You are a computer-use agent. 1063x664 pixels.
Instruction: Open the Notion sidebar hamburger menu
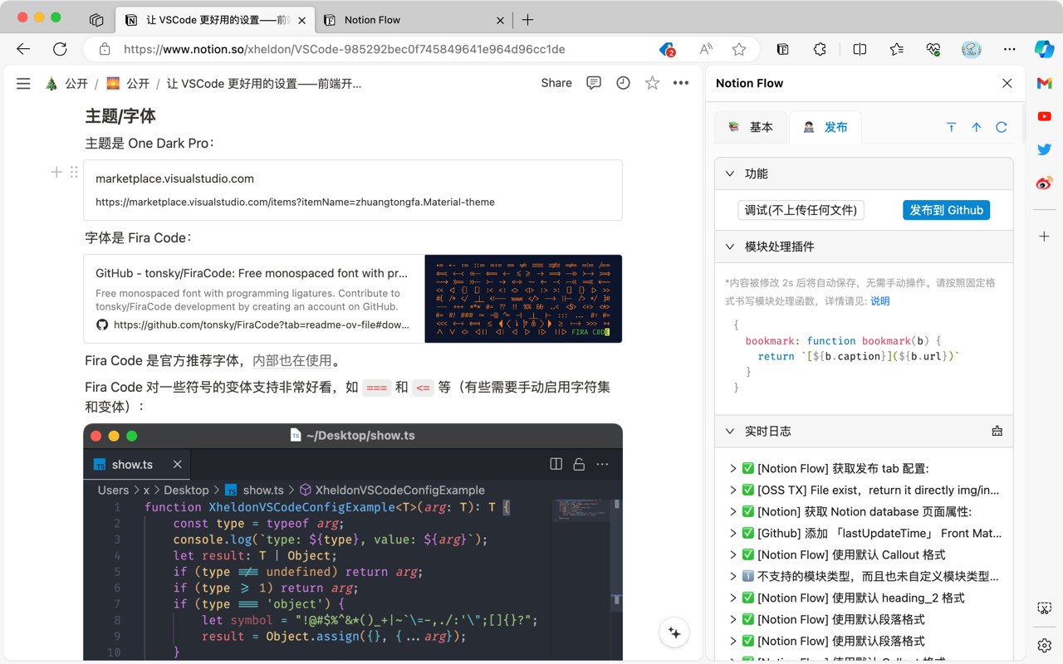tap(23, 83)
